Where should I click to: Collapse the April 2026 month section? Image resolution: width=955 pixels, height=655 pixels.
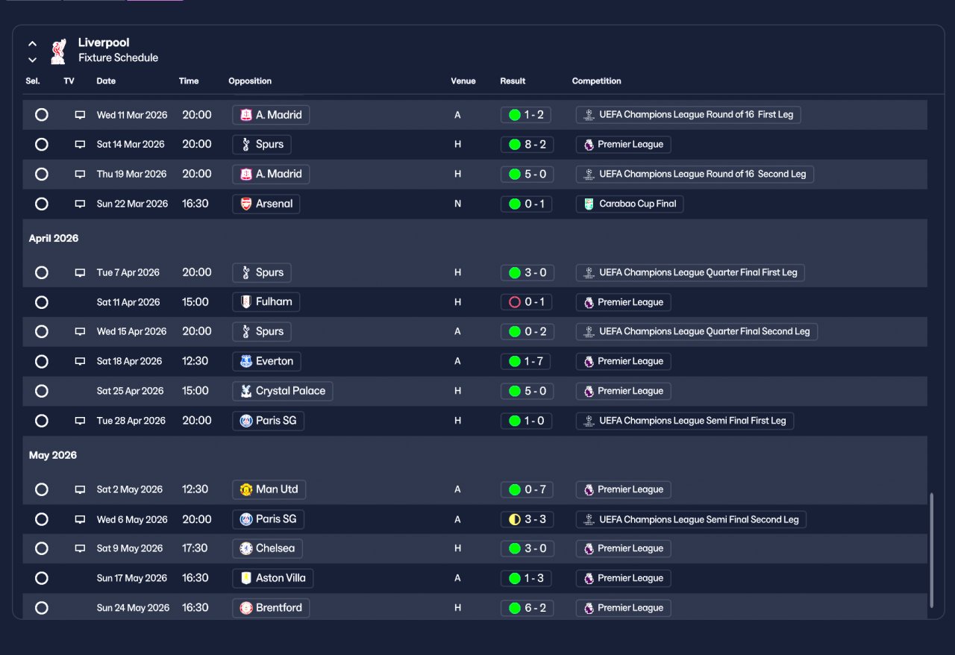pyautogui.click(x=54, y=239)
